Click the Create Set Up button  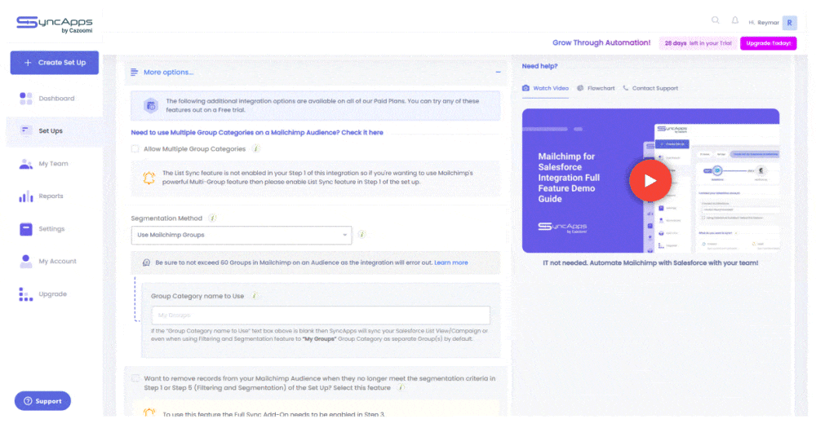(x=54, y=63)
